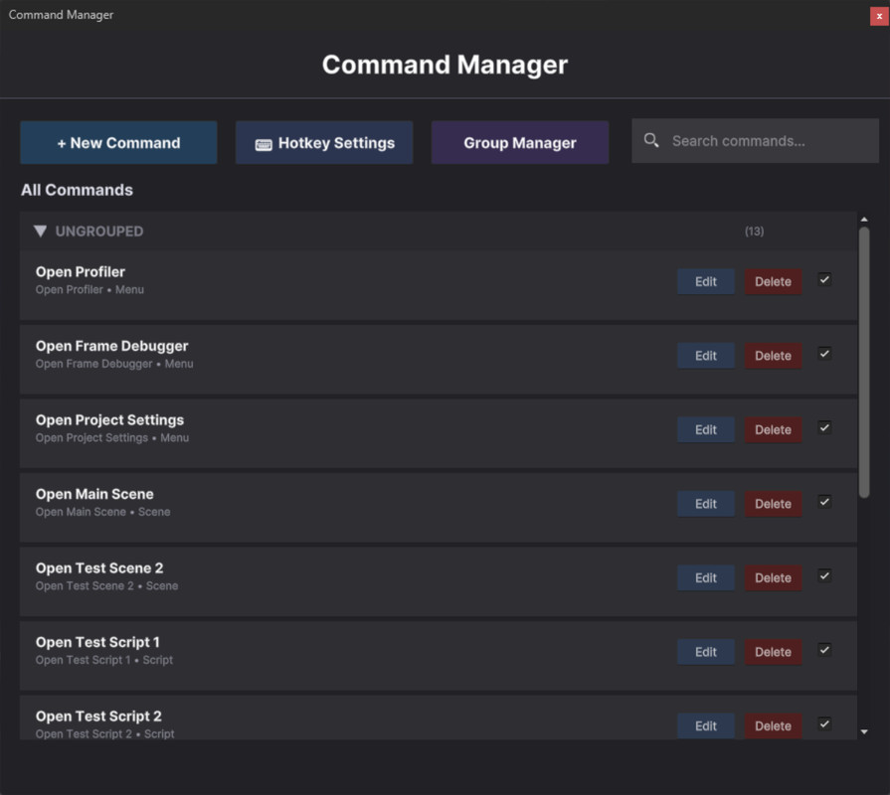Toggle the Open Frame Debugger checkbox
This screenshot has width=890, height=795.
coord(824,354)
